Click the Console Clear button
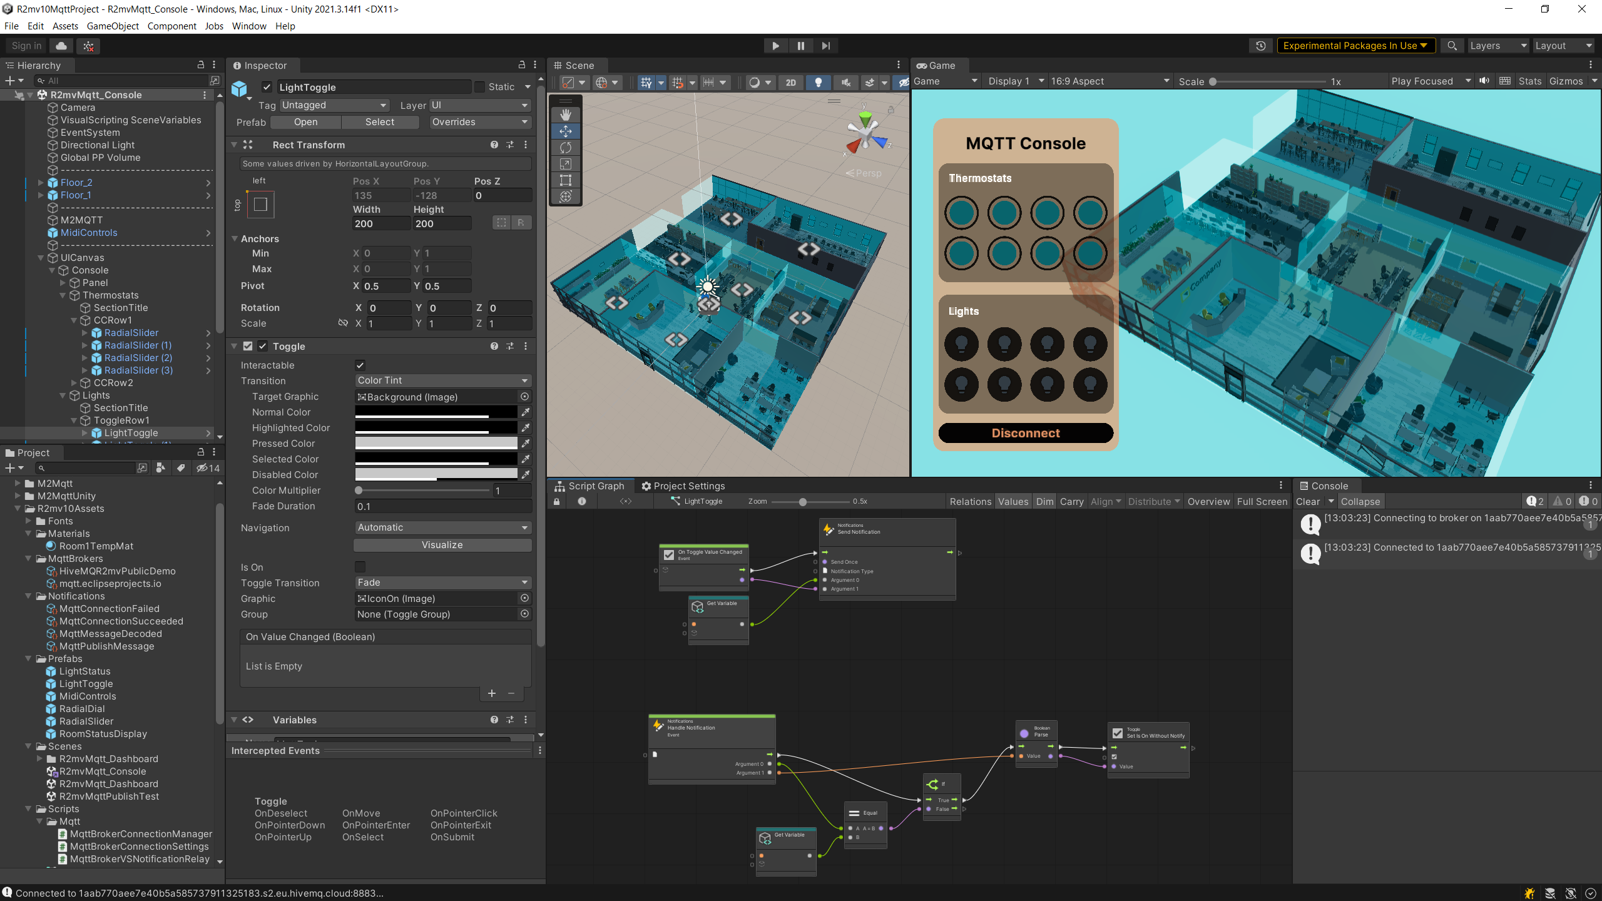The width and height of the screenshot is (1602, 901). (x=1308, y=502)
